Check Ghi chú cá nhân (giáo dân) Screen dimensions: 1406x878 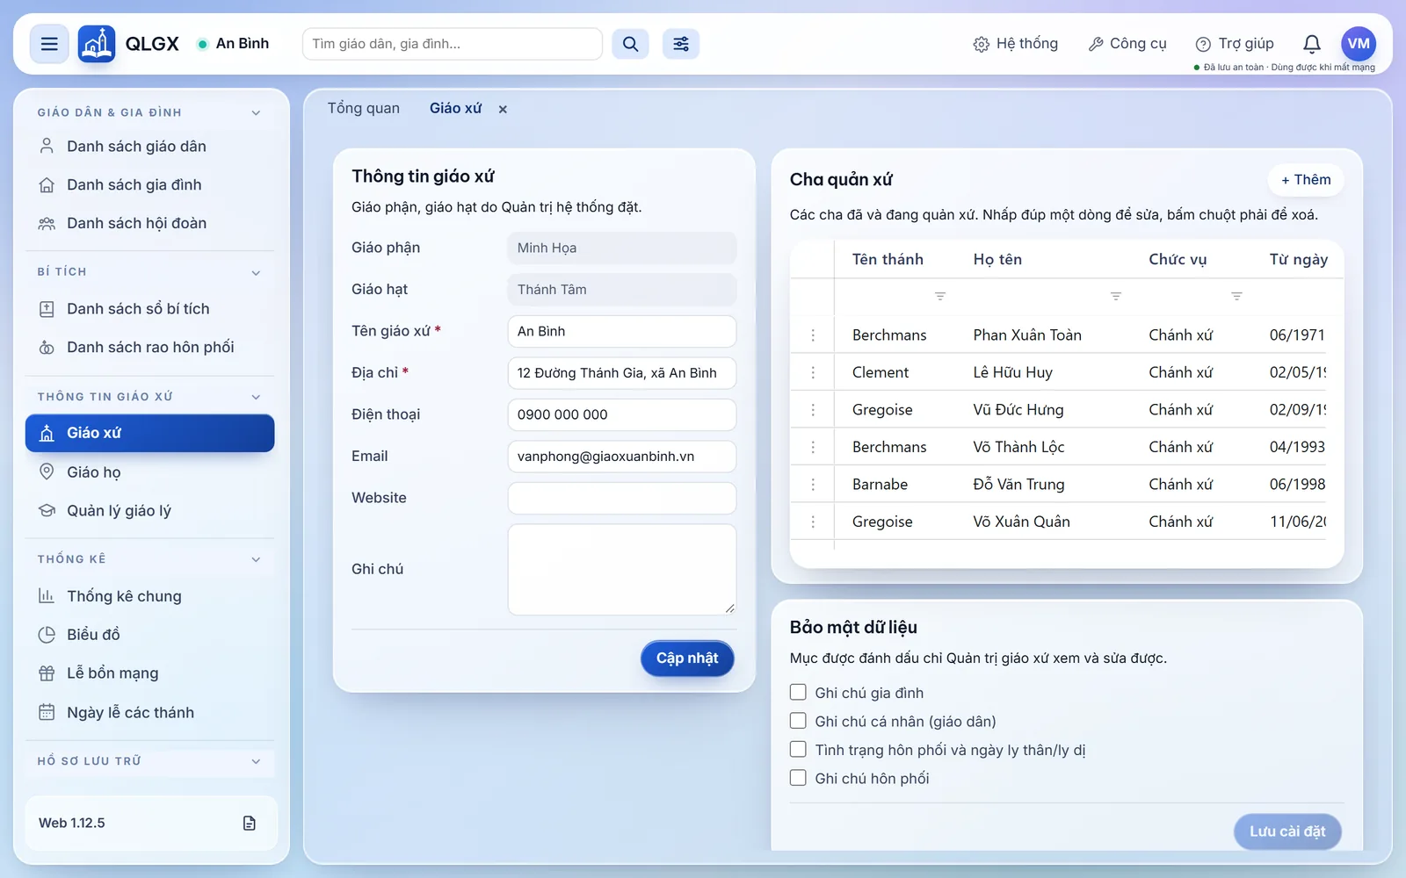point(798,721)
